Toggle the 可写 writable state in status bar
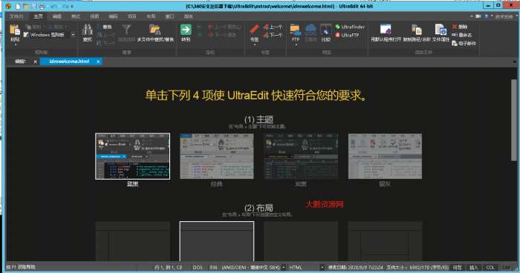Image resolution: width=520 pixels, height=273 pixels. 457,267
